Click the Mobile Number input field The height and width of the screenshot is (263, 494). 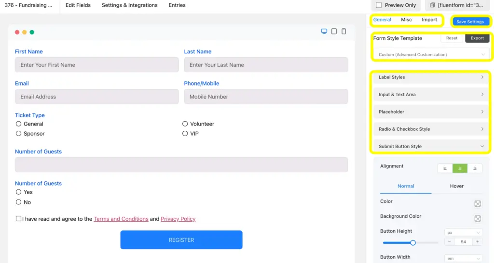coord(266,97)
